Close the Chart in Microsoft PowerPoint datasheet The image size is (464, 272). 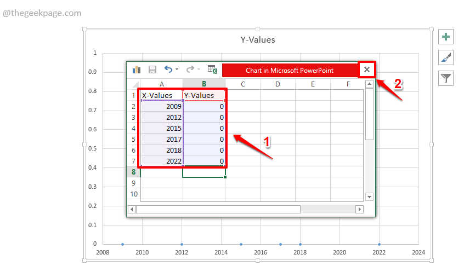[x=366, y=70]
